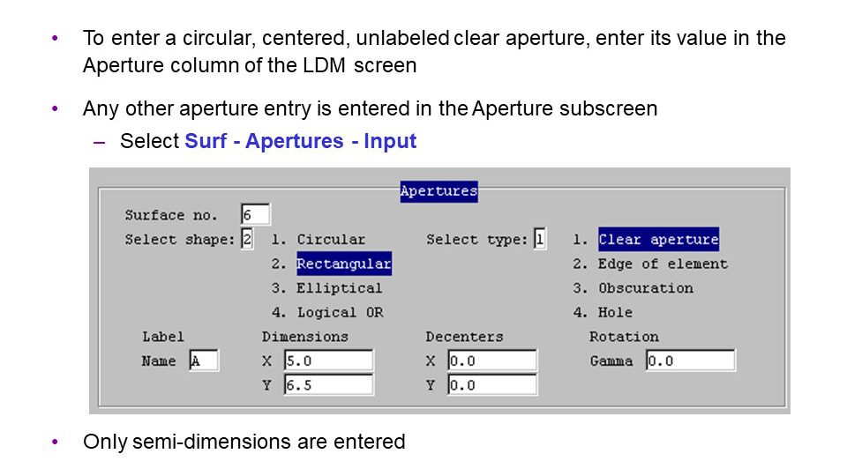The width and height of the screenshot is (847, 476).
Task: Click the Surface no. input field
Action: point(256,214)
